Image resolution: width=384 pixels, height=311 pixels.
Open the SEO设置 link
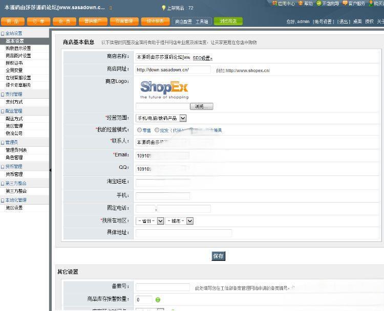click(202, 58)
